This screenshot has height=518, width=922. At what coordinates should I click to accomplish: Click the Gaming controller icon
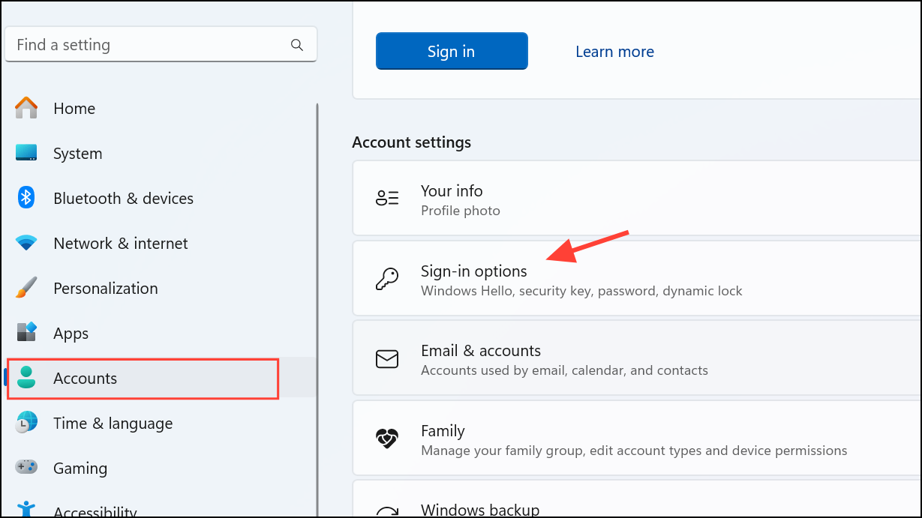point(26,468)
